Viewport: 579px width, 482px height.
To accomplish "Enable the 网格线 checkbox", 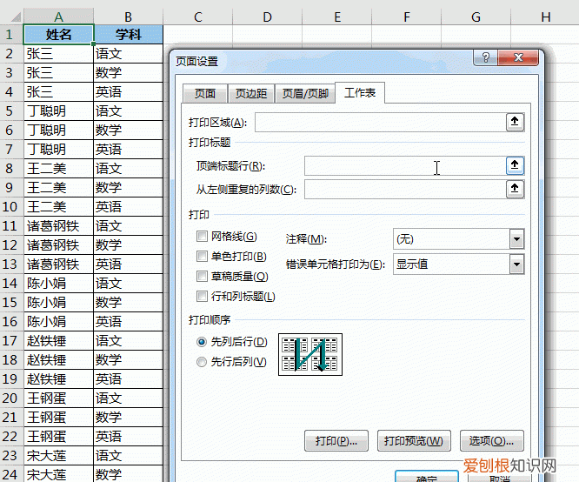I will point(202,236).
